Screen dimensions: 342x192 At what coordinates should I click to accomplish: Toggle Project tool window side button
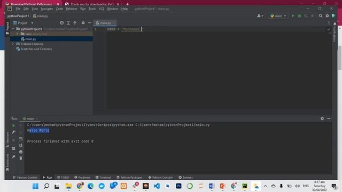click(x=7, y=28)
